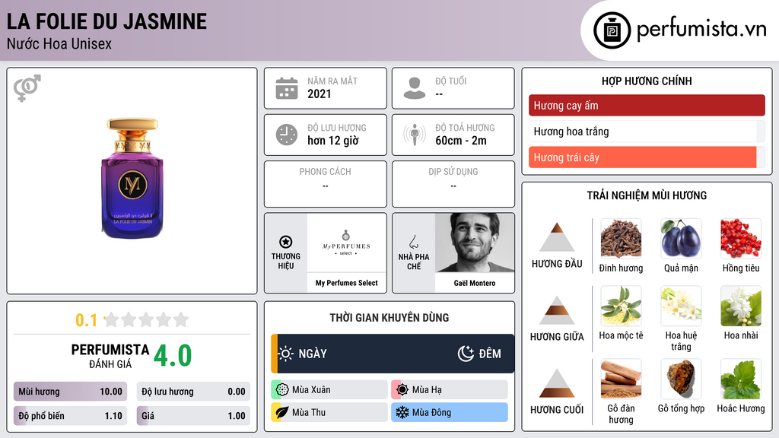Click the Gỗ tổng hợp amber wood image

pos(681,379)
